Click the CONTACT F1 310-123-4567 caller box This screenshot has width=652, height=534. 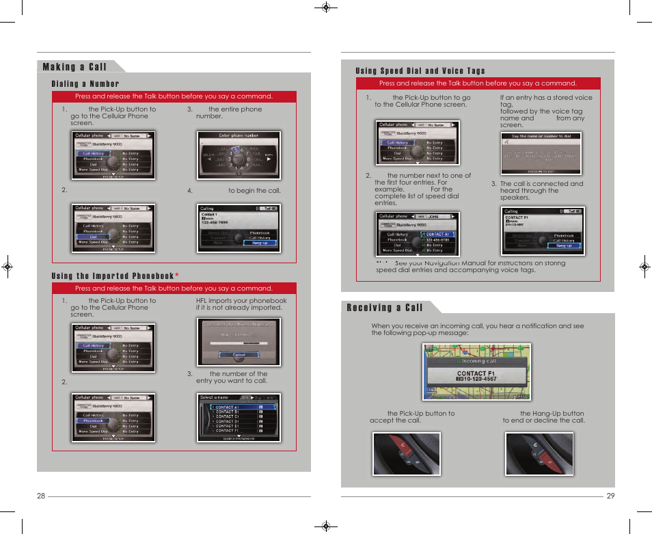[476, 376]
